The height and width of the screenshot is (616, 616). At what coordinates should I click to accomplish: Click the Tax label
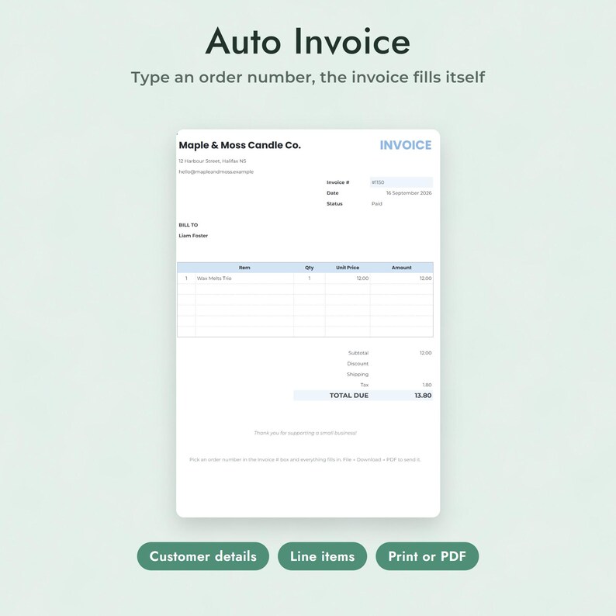[364, 385]
